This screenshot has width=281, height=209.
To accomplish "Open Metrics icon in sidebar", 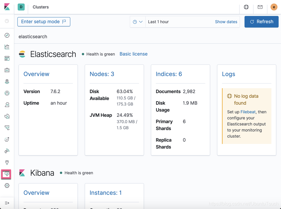I will (7, 105).
